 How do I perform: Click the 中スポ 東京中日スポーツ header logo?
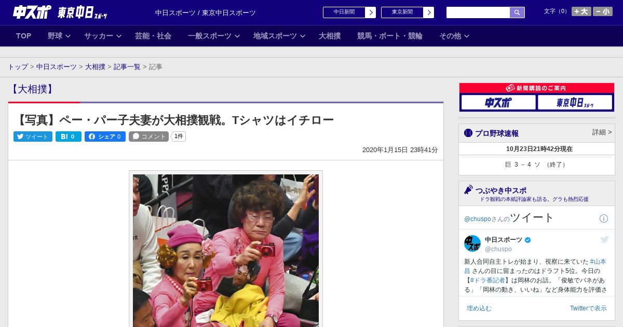click(60, 12)
